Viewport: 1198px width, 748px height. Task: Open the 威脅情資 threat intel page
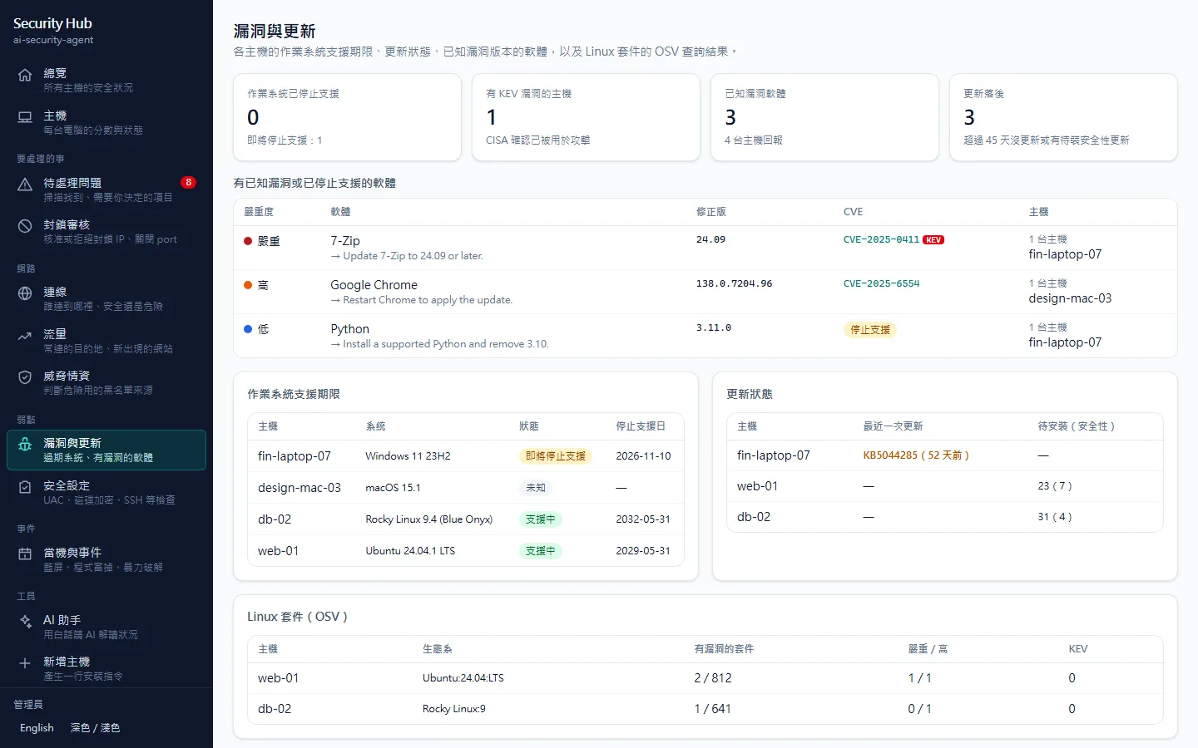[106, 382]
